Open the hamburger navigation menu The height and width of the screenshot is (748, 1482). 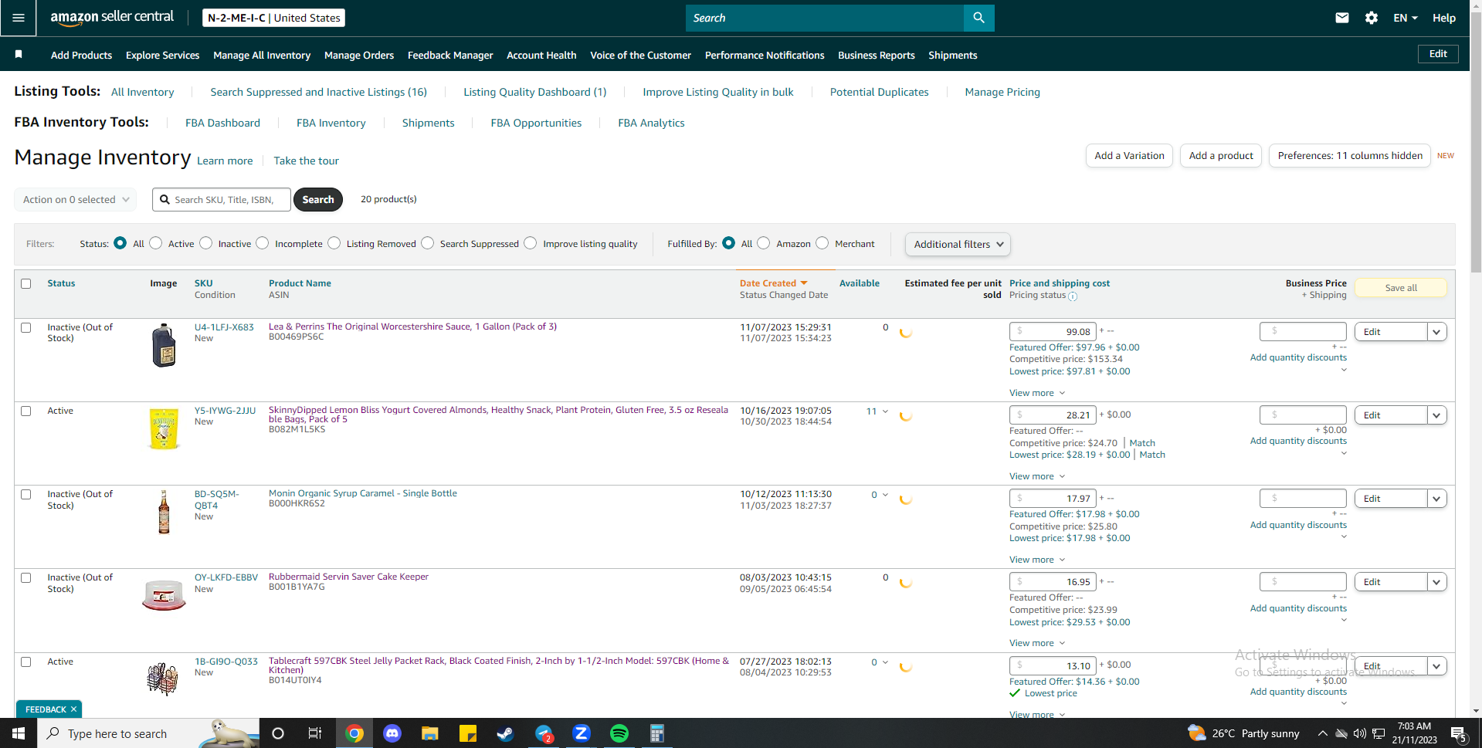coord(19,18)
